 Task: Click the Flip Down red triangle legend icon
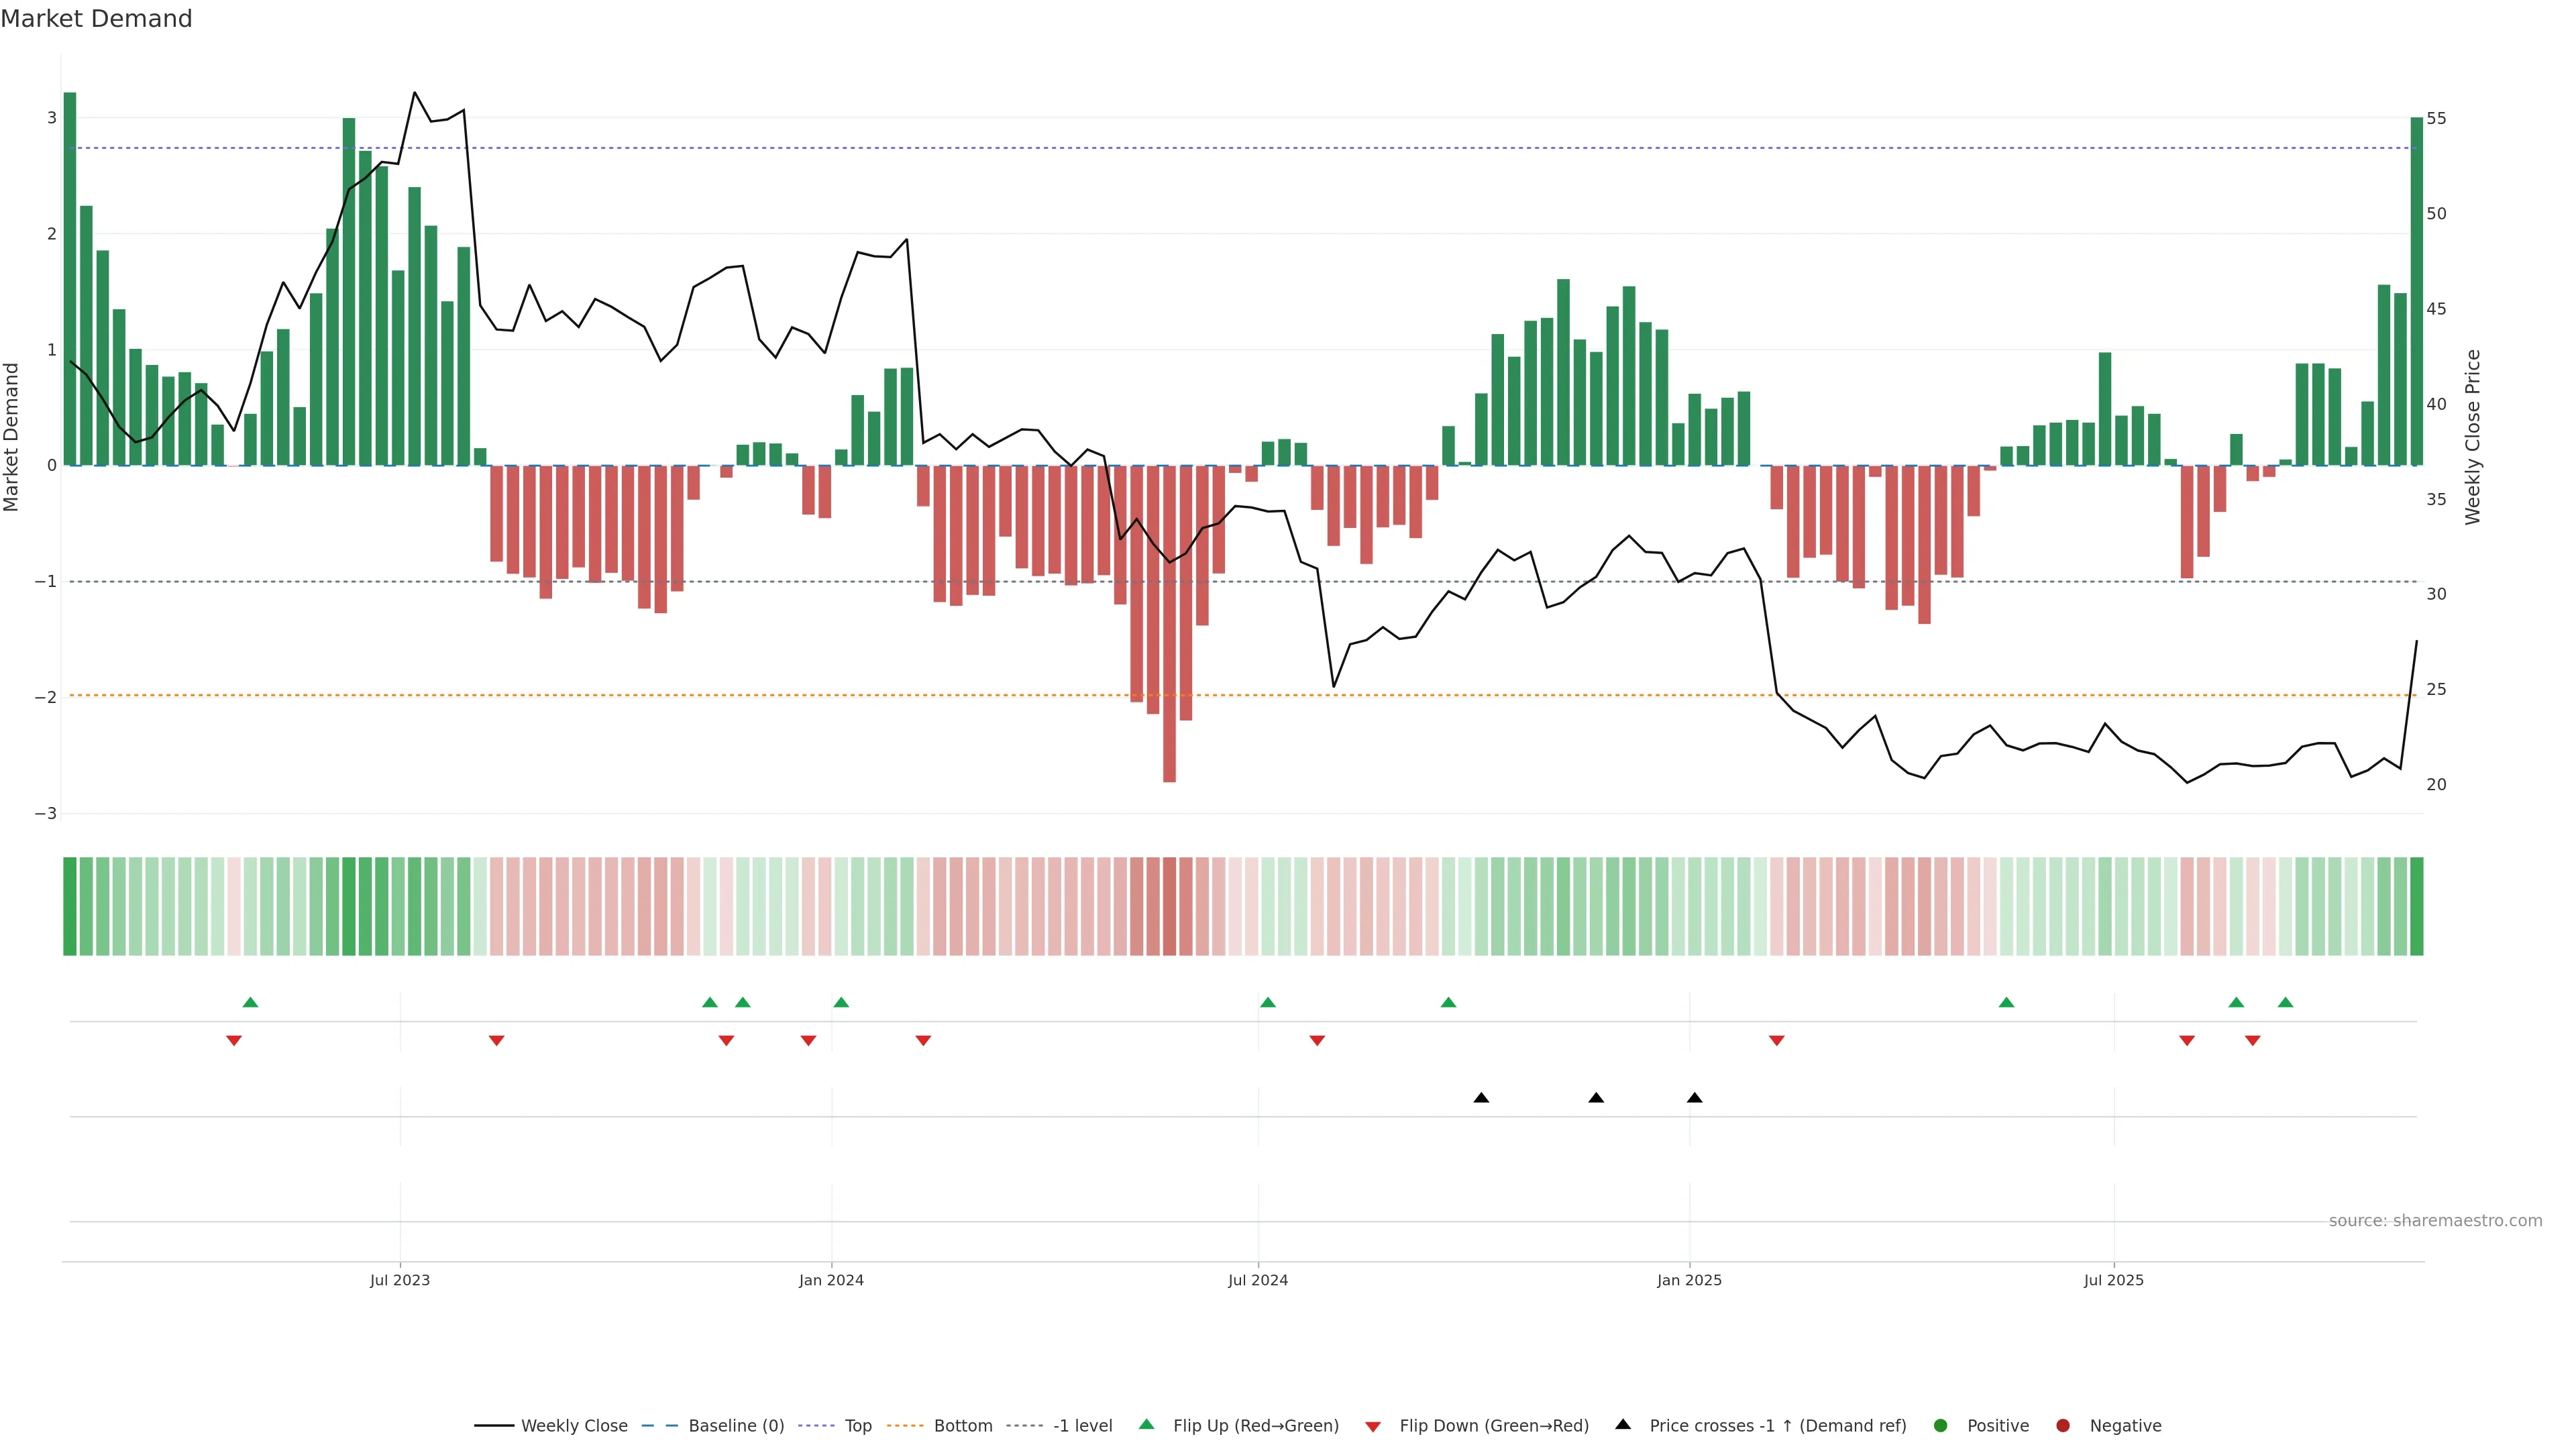coord(1373,1426)
